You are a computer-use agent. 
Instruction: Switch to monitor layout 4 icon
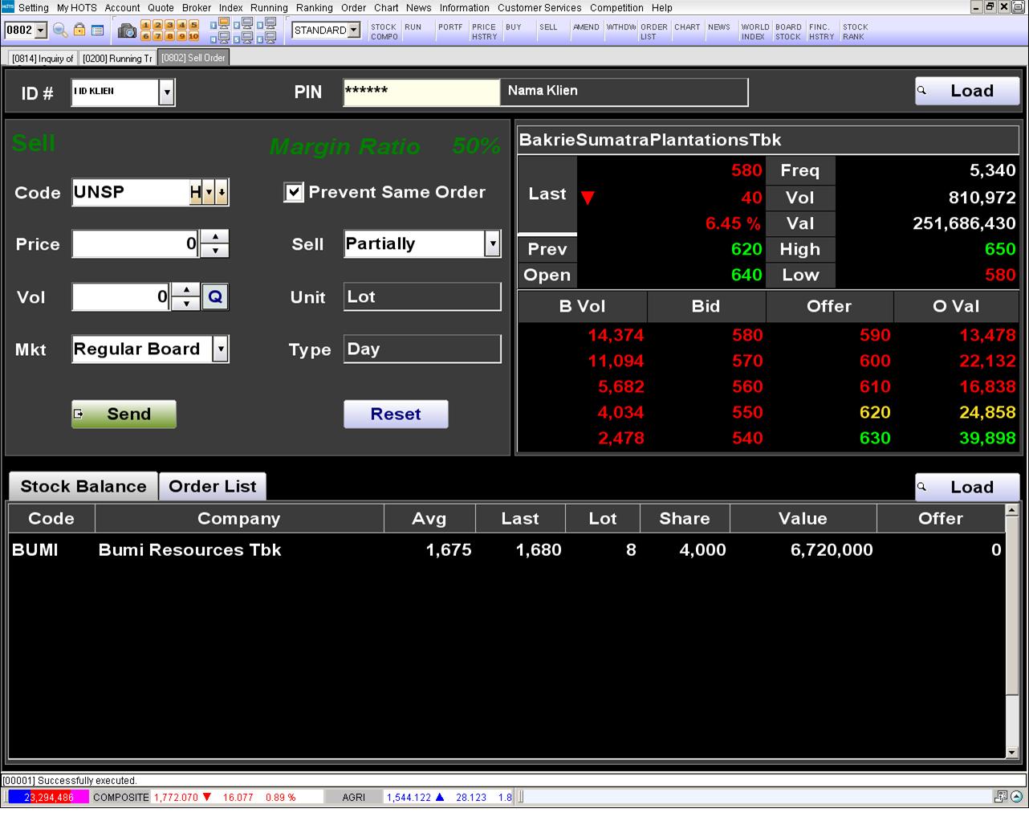click(x=220, y=38)
